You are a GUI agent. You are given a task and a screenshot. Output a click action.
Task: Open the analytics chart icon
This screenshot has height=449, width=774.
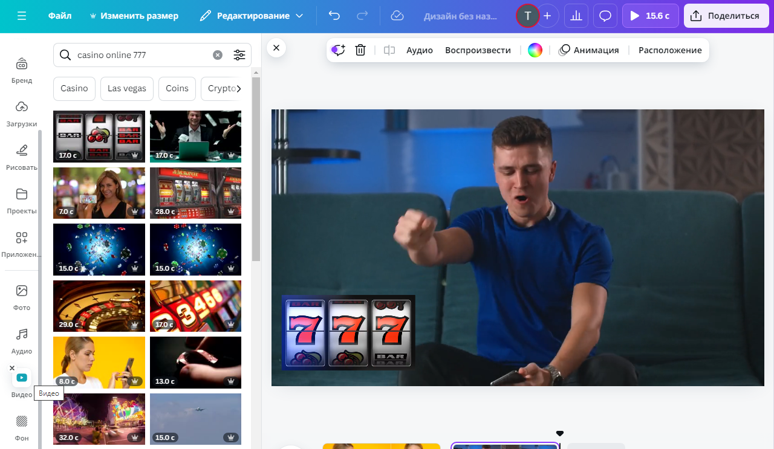(576, 16)
